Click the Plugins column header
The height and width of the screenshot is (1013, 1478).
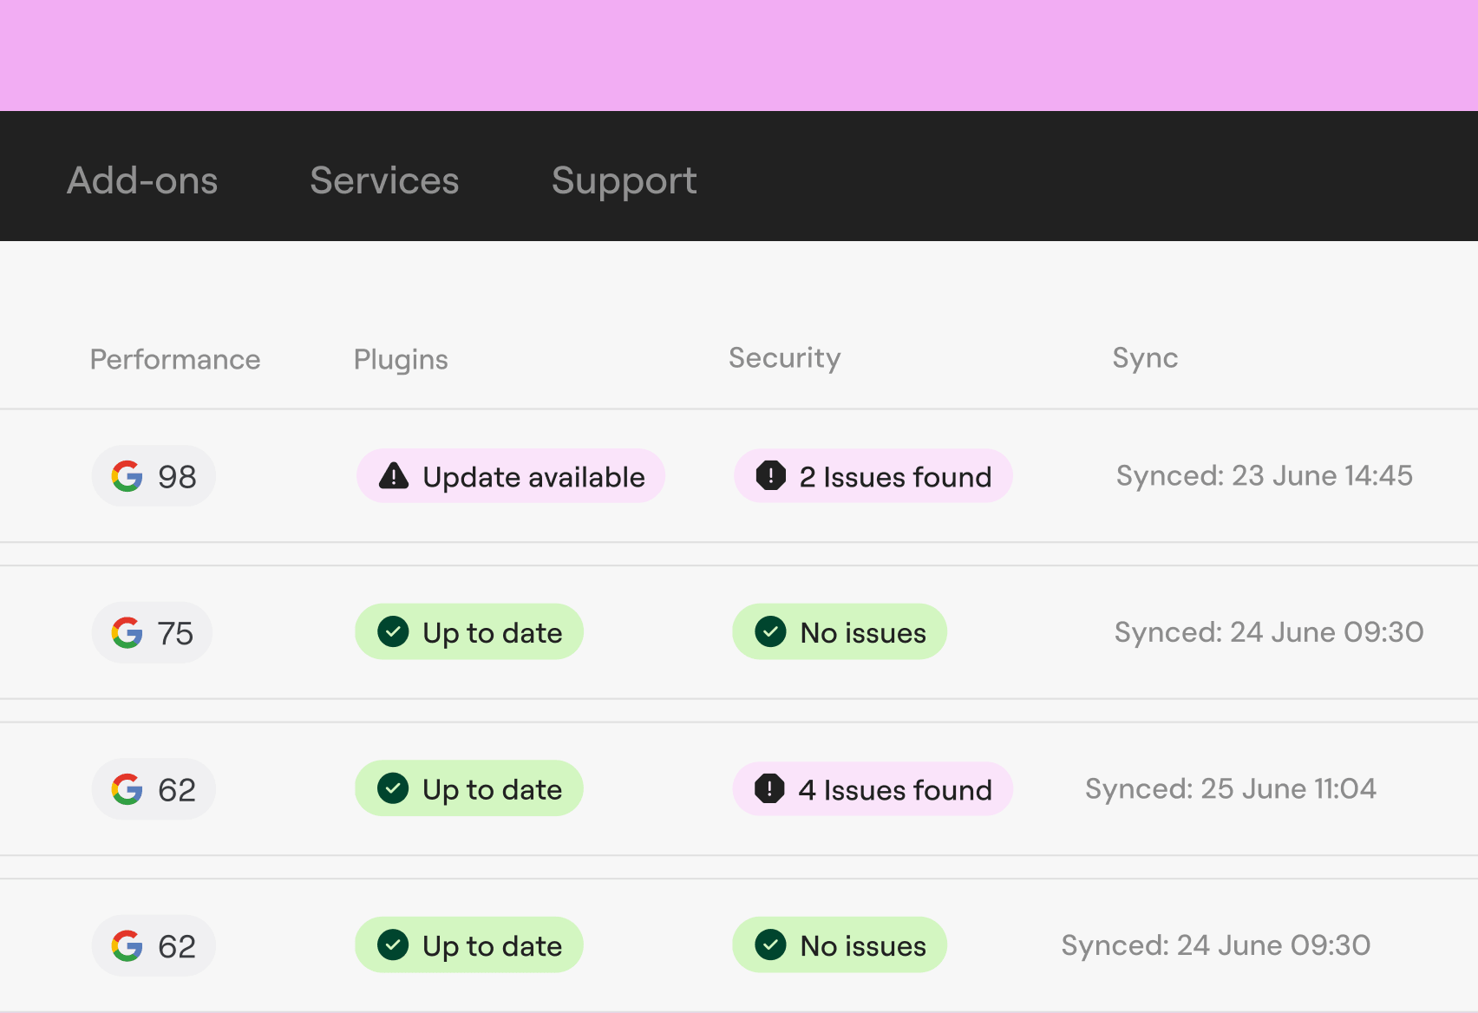pyautogui.click(x=401, y=359)
